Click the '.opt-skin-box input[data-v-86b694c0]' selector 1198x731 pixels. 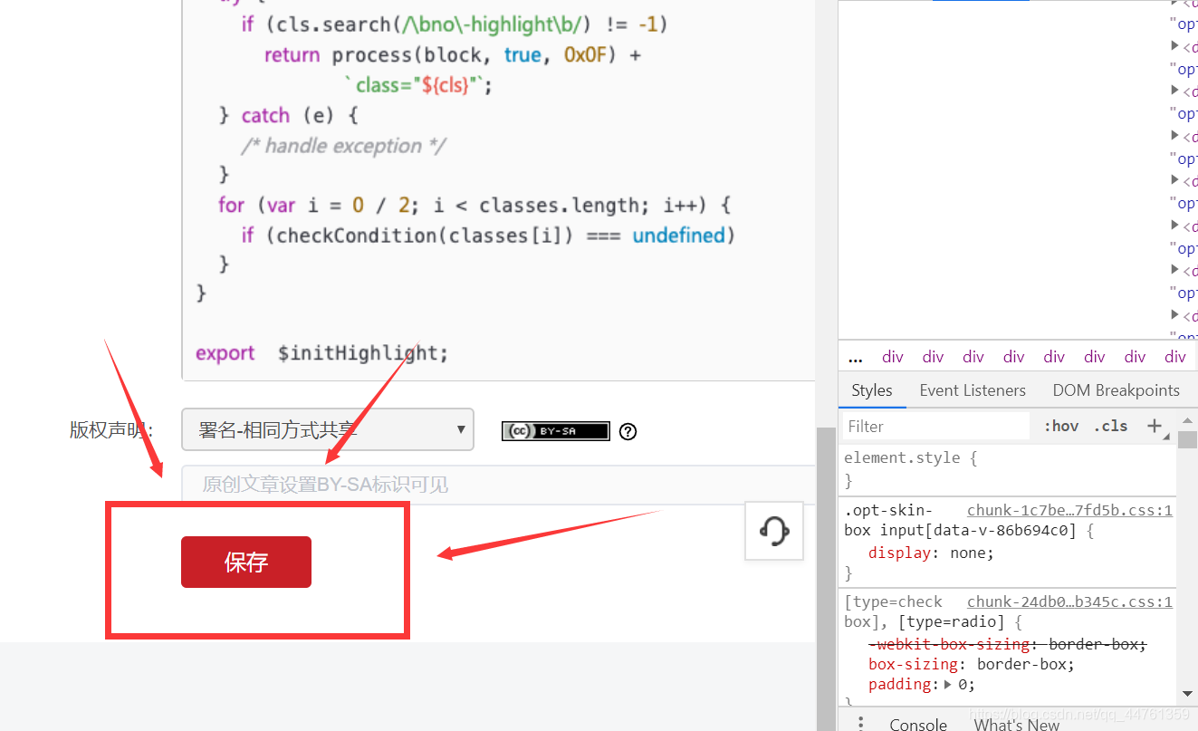click(x=962, y=521)
